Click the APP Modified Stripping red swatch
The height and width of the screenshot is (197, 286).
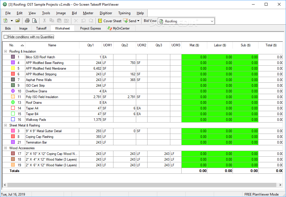pyautogui.click(x=13, y=74)
